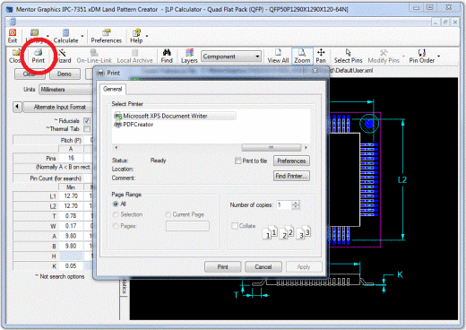Image resolution: width=466 pixels, height=330 pixels.
Task: Close the Print dialog
Action: [x=315, y=71]
